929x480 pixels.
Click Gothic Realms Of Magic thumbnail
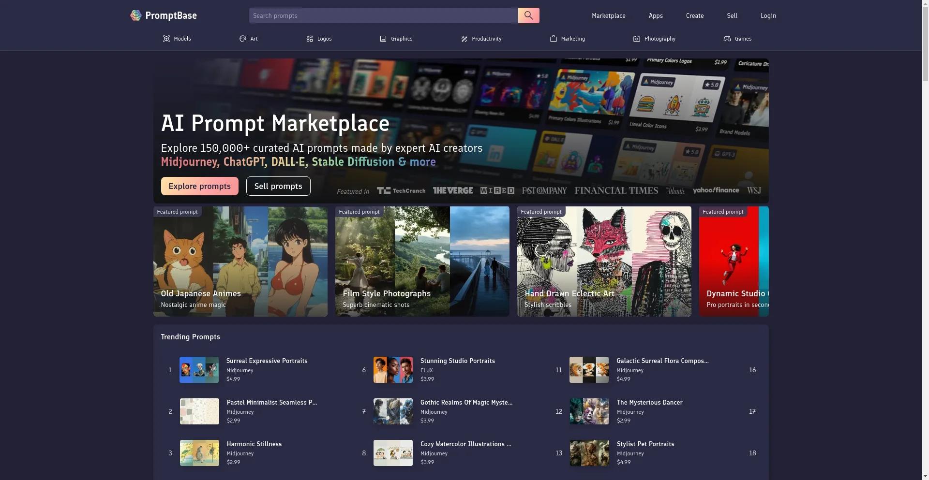click(393, 411)
